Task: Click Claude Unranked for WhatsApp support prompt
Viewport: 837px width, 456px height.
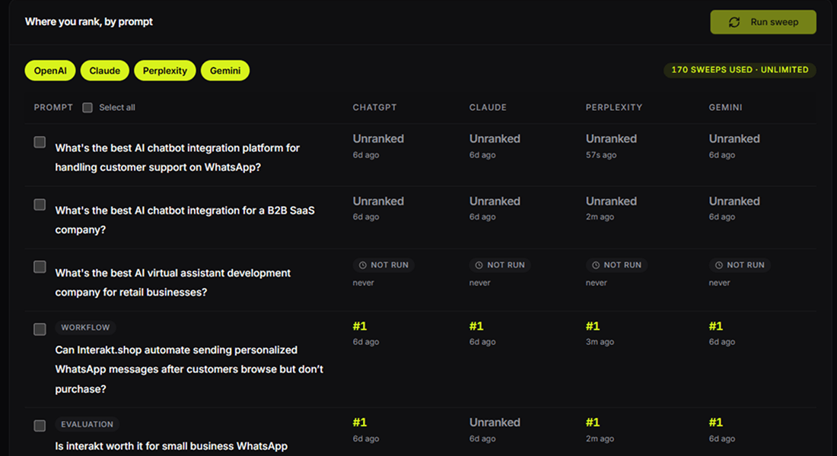Action: point(495,138)
